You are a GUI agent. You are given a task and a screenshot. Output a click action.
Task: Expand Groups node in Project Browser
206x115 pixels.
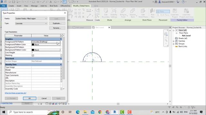pyautogui.click(x=173, y=44)
